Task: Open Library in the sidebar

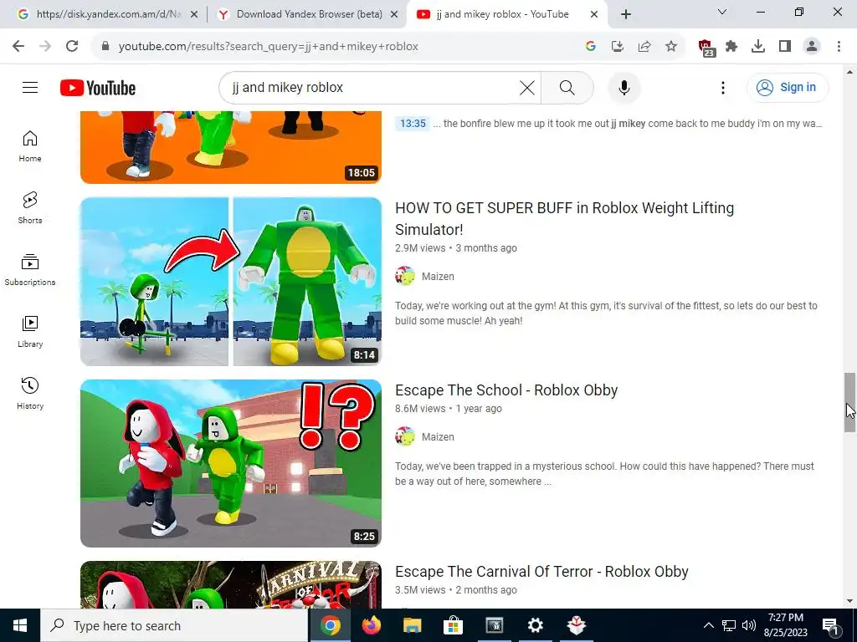Action: click(30, 331)
